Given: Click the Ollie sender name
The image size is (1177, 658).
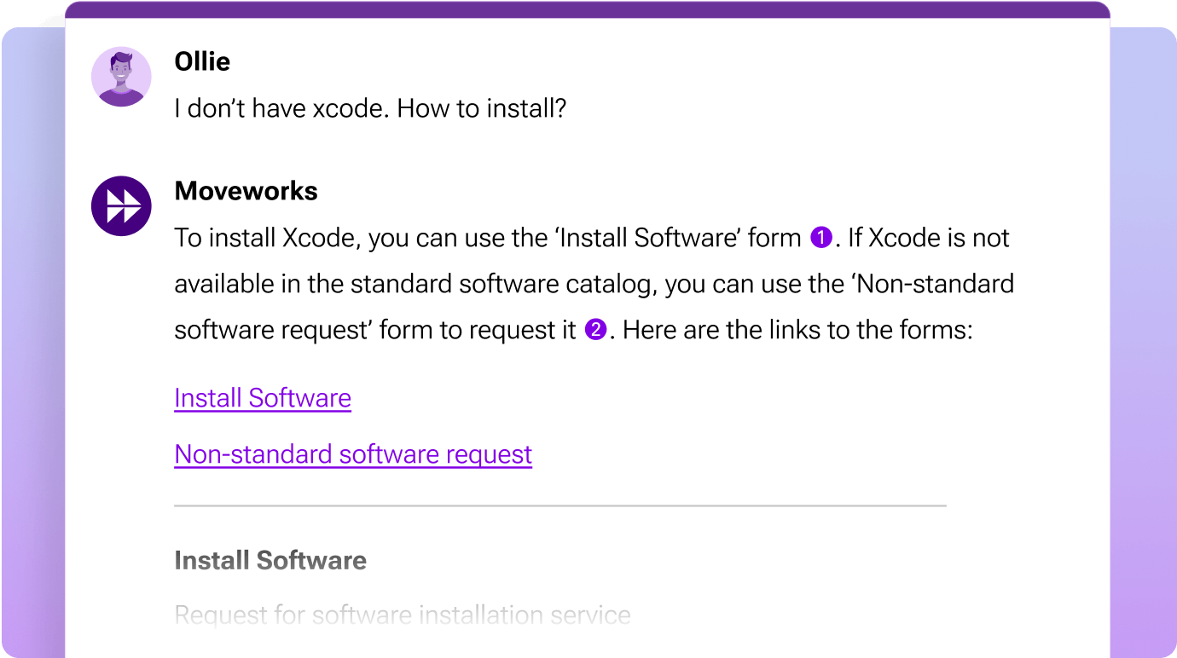Looking at the screenshot, I should pyautogui.click(x=202, y=61).
